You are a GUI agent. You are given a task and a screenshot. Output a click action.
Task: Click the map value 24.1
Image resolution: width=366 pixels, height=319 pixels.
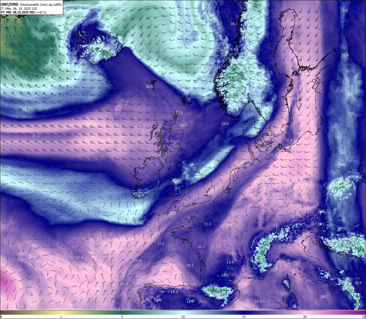click(323, 297)
